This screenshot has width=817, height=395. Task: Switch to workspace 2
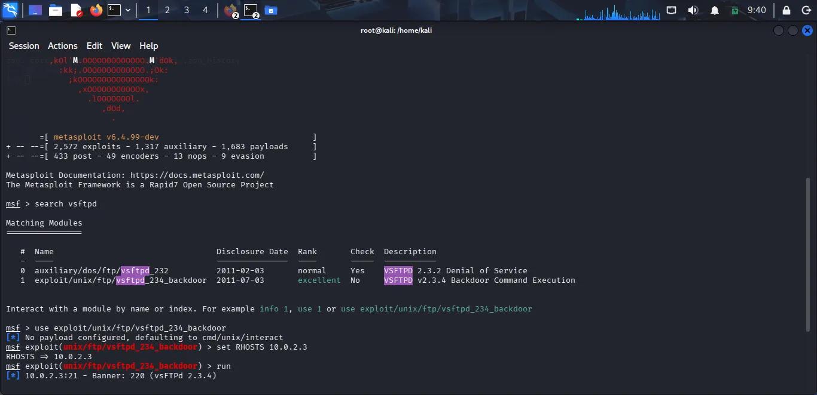(167, 10)
